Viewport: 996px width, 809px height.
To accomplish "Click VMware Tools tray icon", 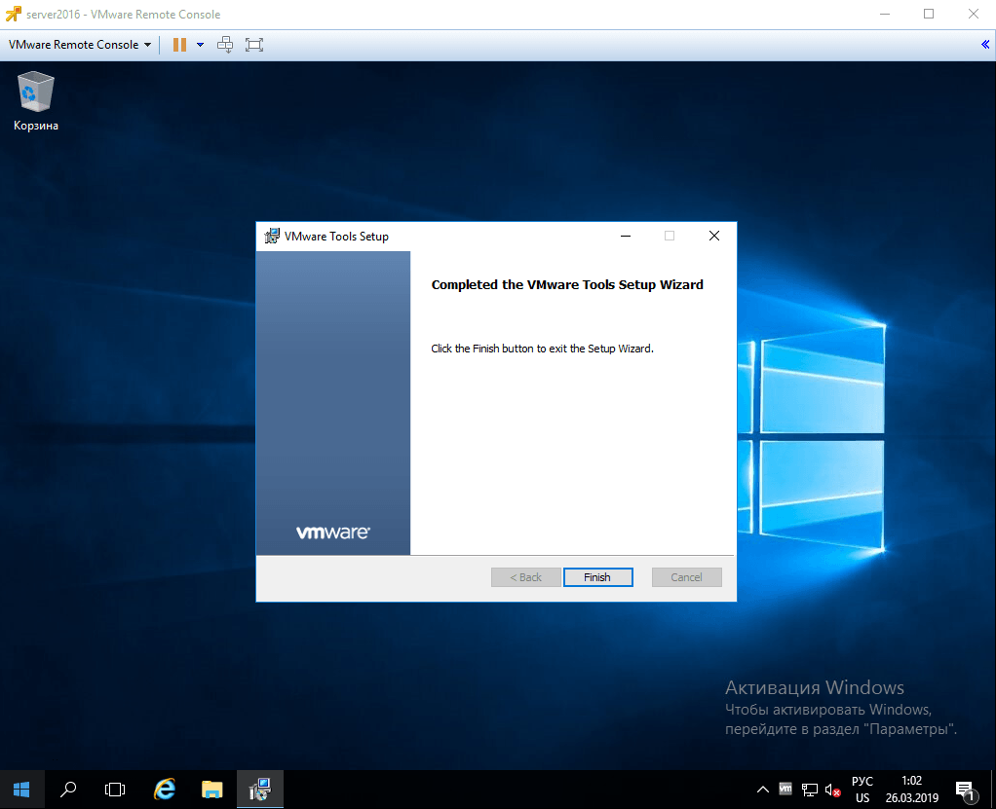I will (x=785, y=789).
